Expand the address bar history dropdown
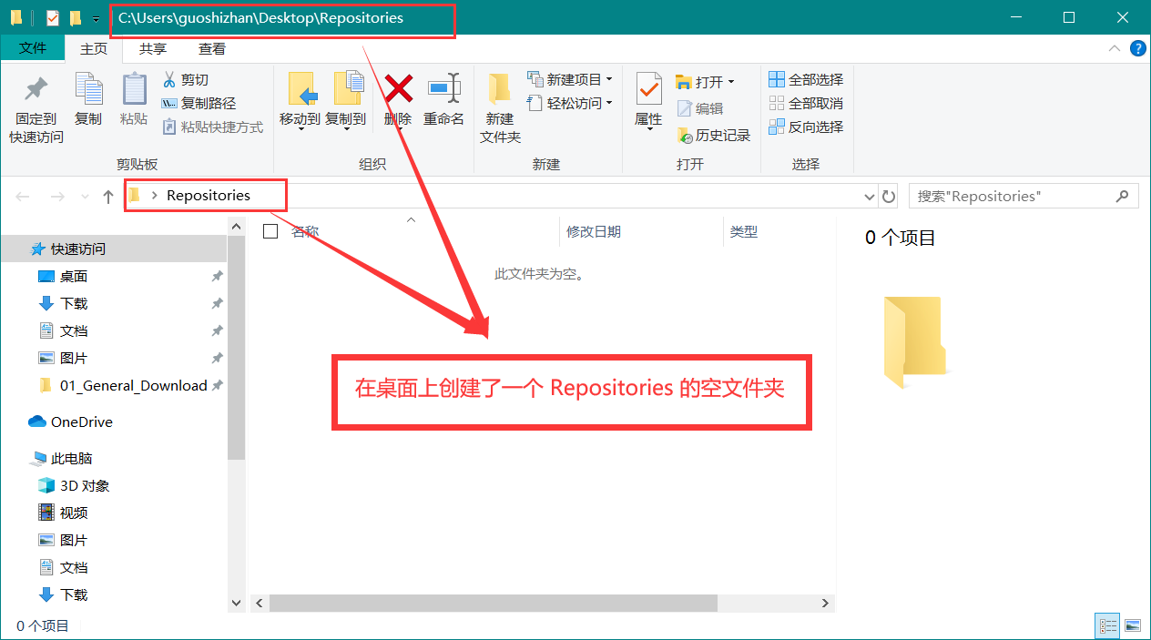 (x=869, y=196)
